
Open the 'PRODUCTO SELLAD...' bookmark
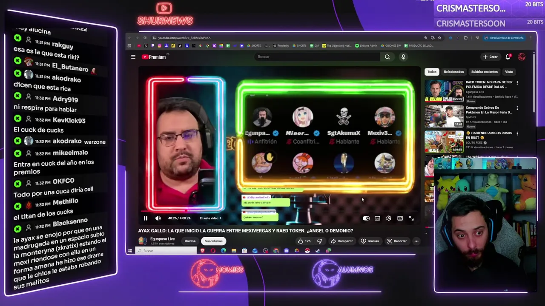419,45
